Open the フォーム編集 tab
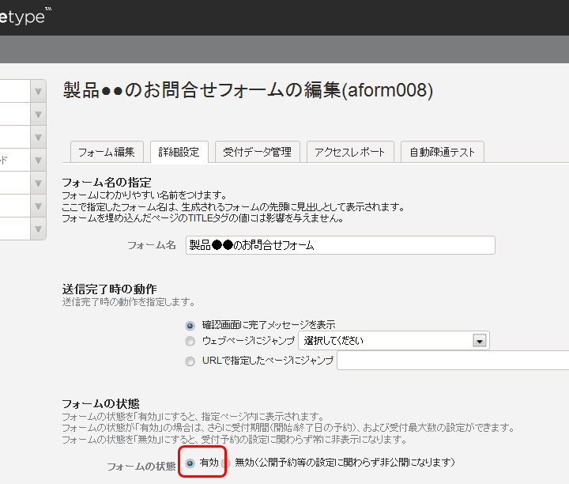The image size is (569, 484). coord(107,152)
